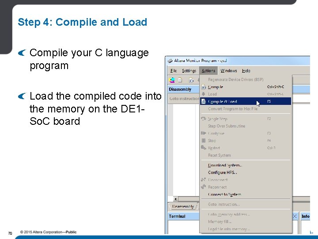Click the Disassembly panel header
Viewport: 318px width, 239px height.
184,89
